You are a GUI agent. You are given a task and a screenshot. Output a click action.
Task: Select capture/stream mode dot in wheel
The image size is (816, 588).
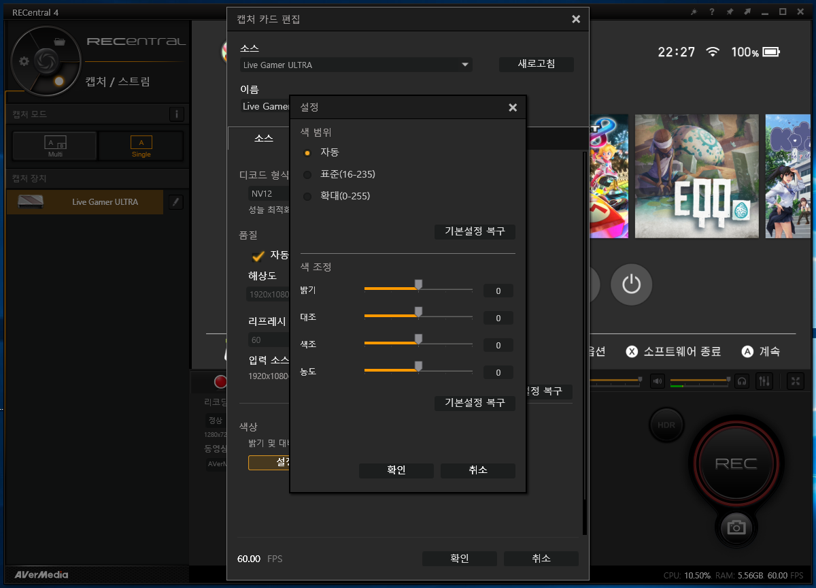[59, 81]
